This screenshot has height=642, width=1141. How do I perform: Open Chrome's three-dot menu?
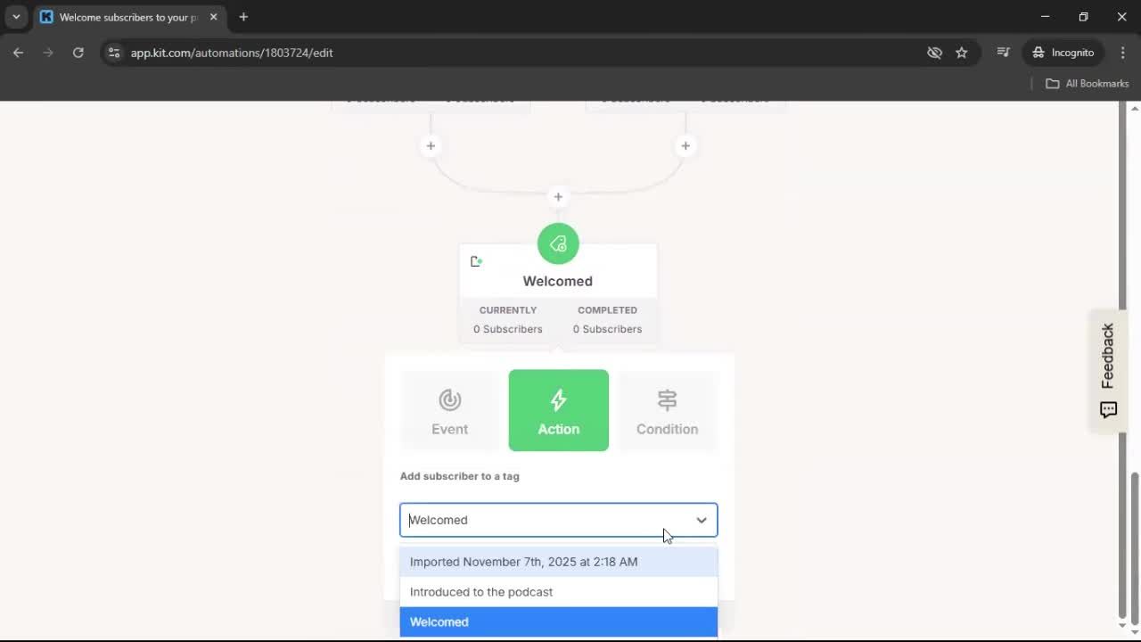coord(1123,53)
